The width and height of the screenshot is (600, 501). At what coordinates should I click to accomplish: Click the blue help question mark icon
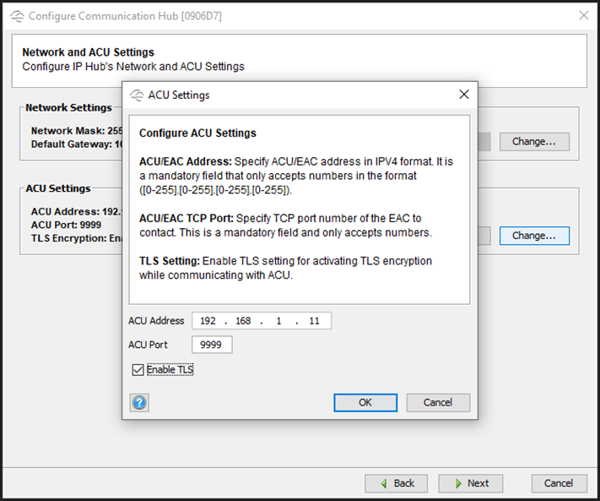coord(139,403)
